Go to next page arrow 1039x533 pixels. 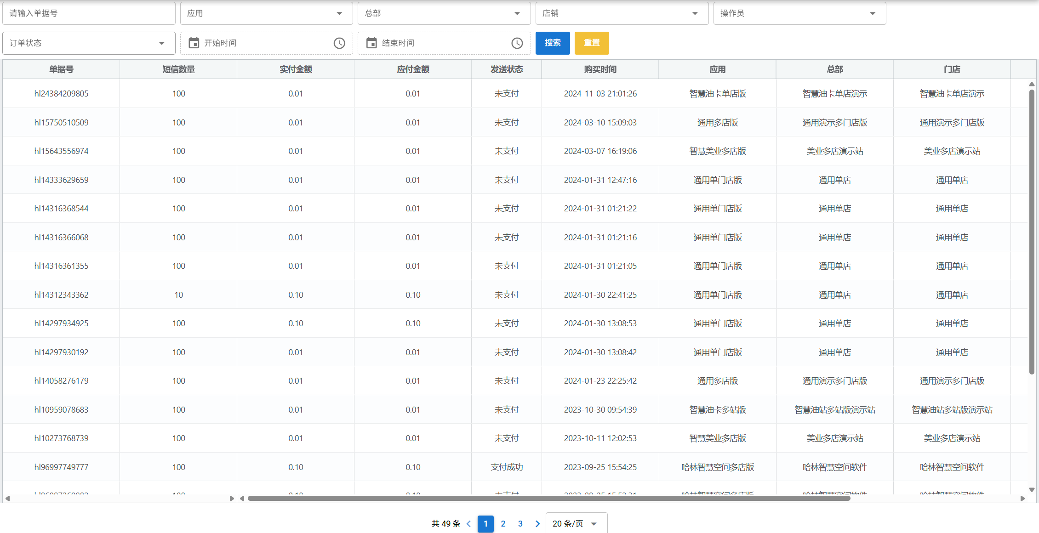point(537,524)
